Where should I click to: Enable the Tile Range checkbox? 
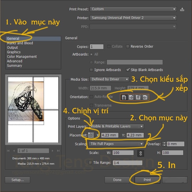tap(90, 163)
